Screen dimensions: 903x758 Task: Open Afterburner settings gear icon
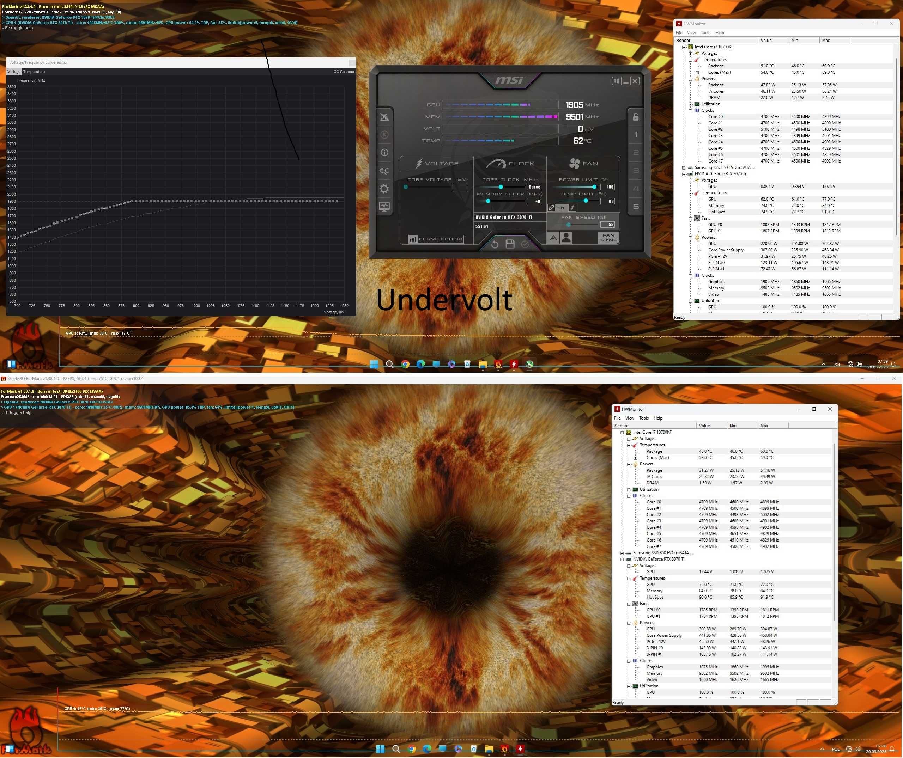coord(384,189)
